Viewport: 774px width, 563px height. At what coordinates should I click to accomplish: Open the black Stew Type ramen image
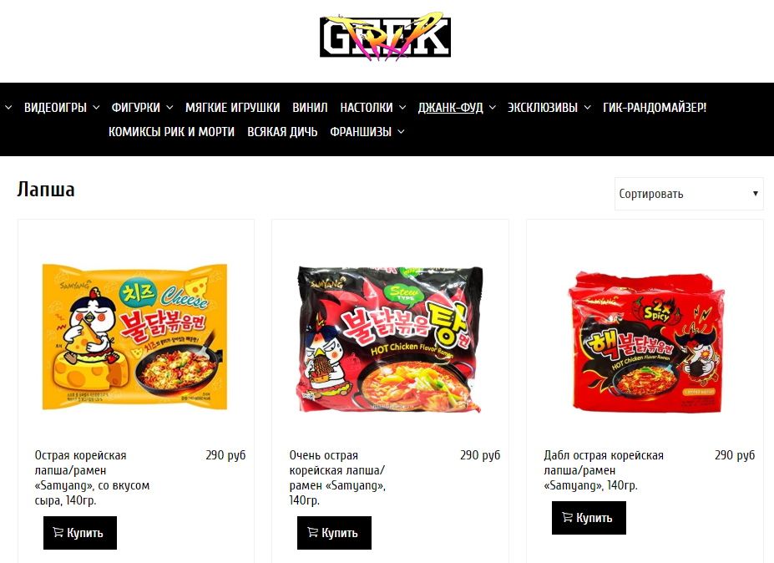tap(390, 340)
